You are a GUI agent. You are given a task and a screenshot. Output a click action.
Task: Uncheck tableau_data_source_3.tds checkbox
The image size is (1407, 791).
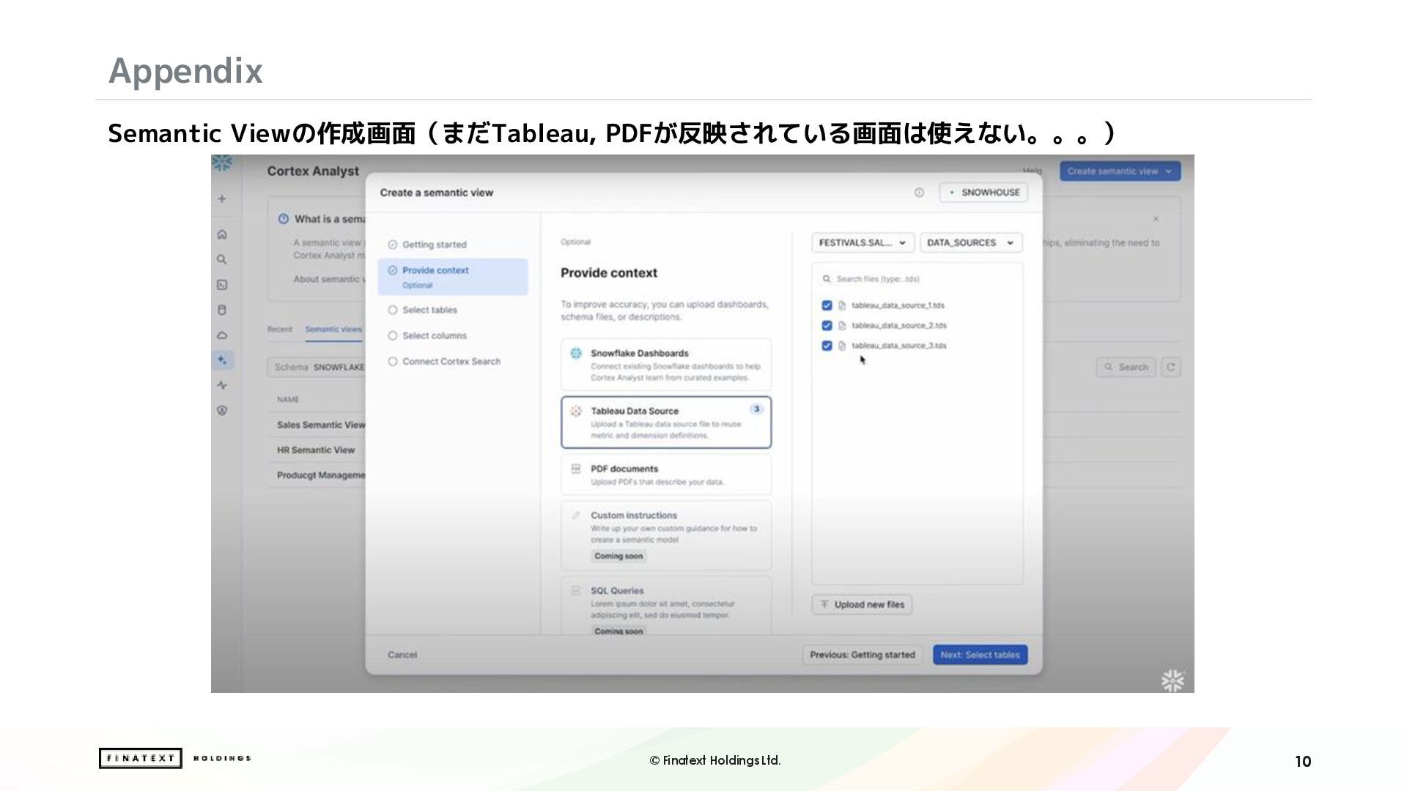tap(827, 346)
